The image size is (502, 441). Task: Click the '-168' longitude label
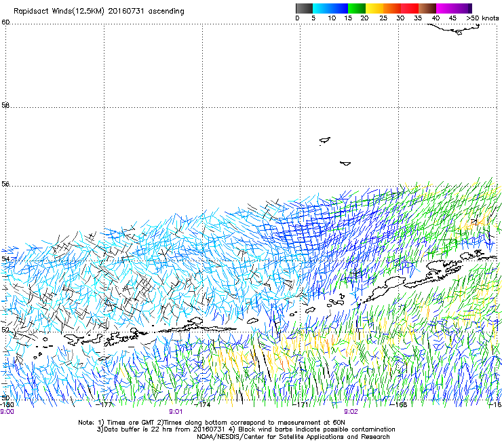coord(399,404)
